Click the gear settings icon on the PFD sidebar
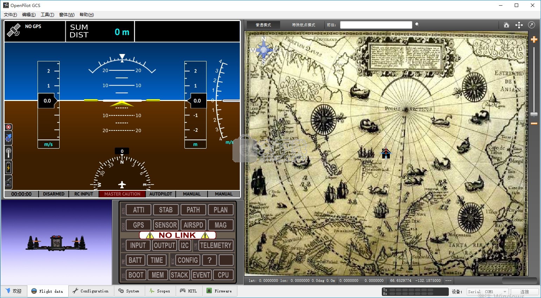Screen dimensions: 541x298 (x=8, y=138)
